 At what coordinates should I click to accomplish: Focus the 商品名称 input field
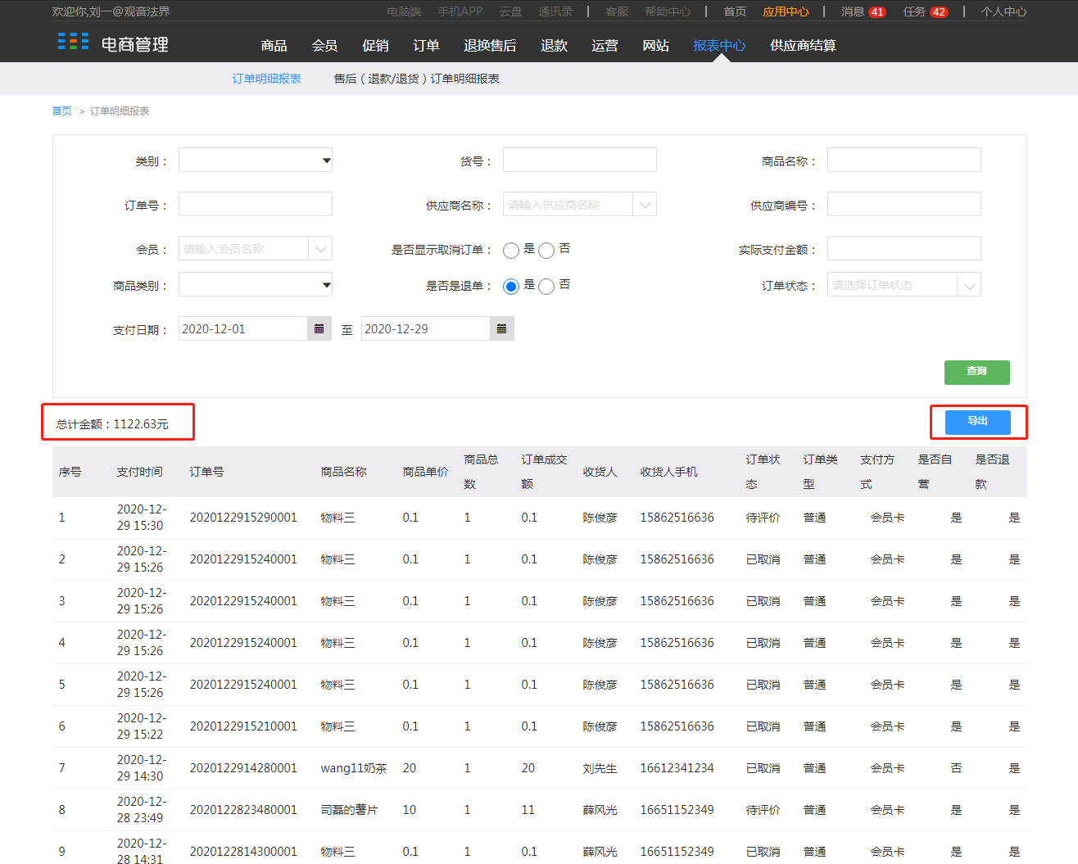coord(904,160)
